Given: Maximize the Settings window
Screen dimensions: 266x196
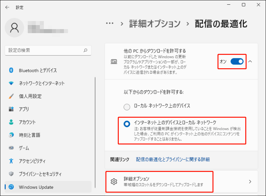Looking at the screenshot, I should click(244, 5).
